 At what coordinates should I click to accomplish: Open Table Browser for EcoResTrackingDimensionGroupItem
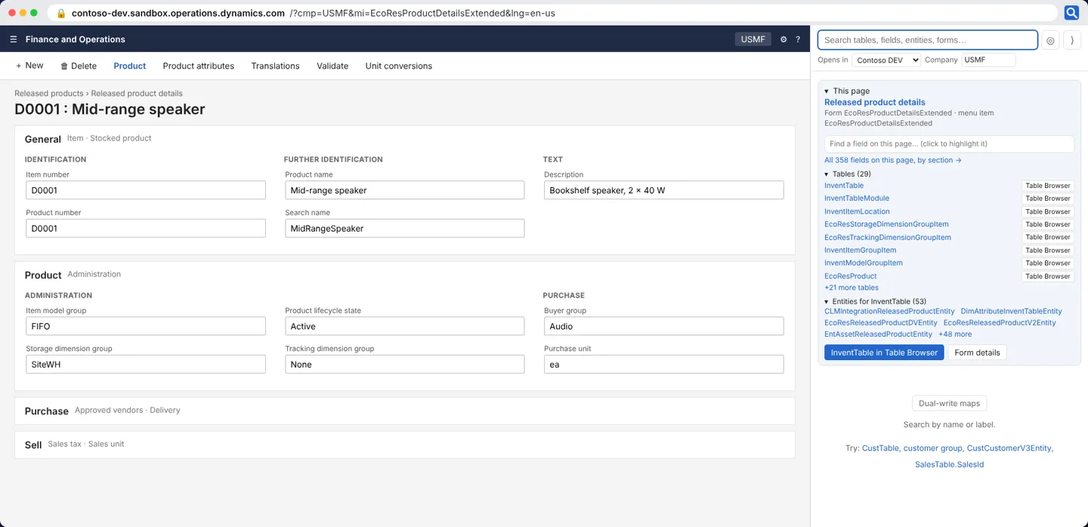coord(1047,237)
